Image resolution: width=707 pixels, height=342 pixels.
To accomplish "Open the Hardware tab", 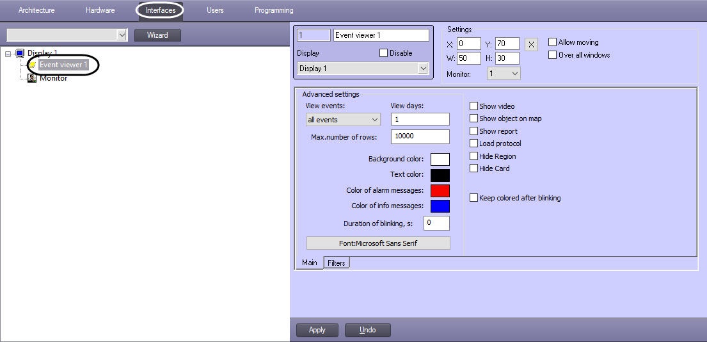I will coord(100,10).
